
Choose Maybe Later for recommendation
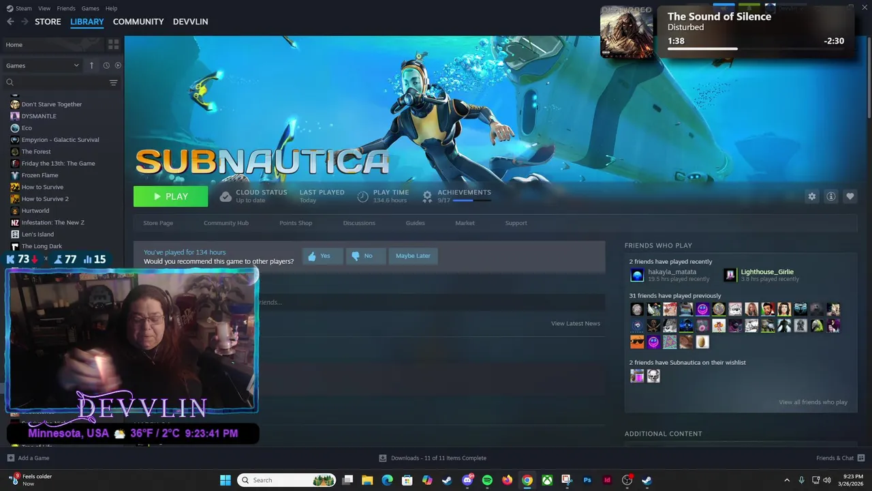(x=413, y=256)
